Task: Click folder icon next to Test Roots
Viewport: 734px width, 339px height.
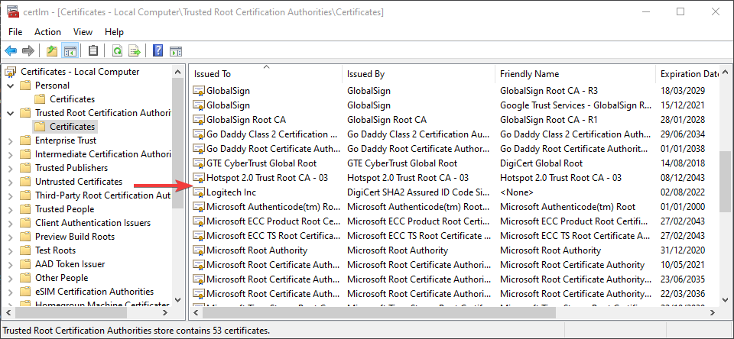Action: click(24, 250)
